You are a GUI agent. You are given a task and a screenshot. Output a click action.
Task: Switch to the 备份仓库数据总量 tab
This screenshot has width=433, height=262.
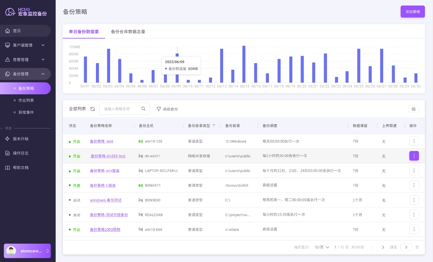(x=128, y=32)
